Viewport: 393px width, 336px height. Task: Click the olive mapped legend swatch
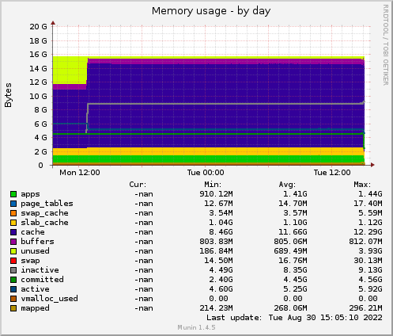point(13,308)
